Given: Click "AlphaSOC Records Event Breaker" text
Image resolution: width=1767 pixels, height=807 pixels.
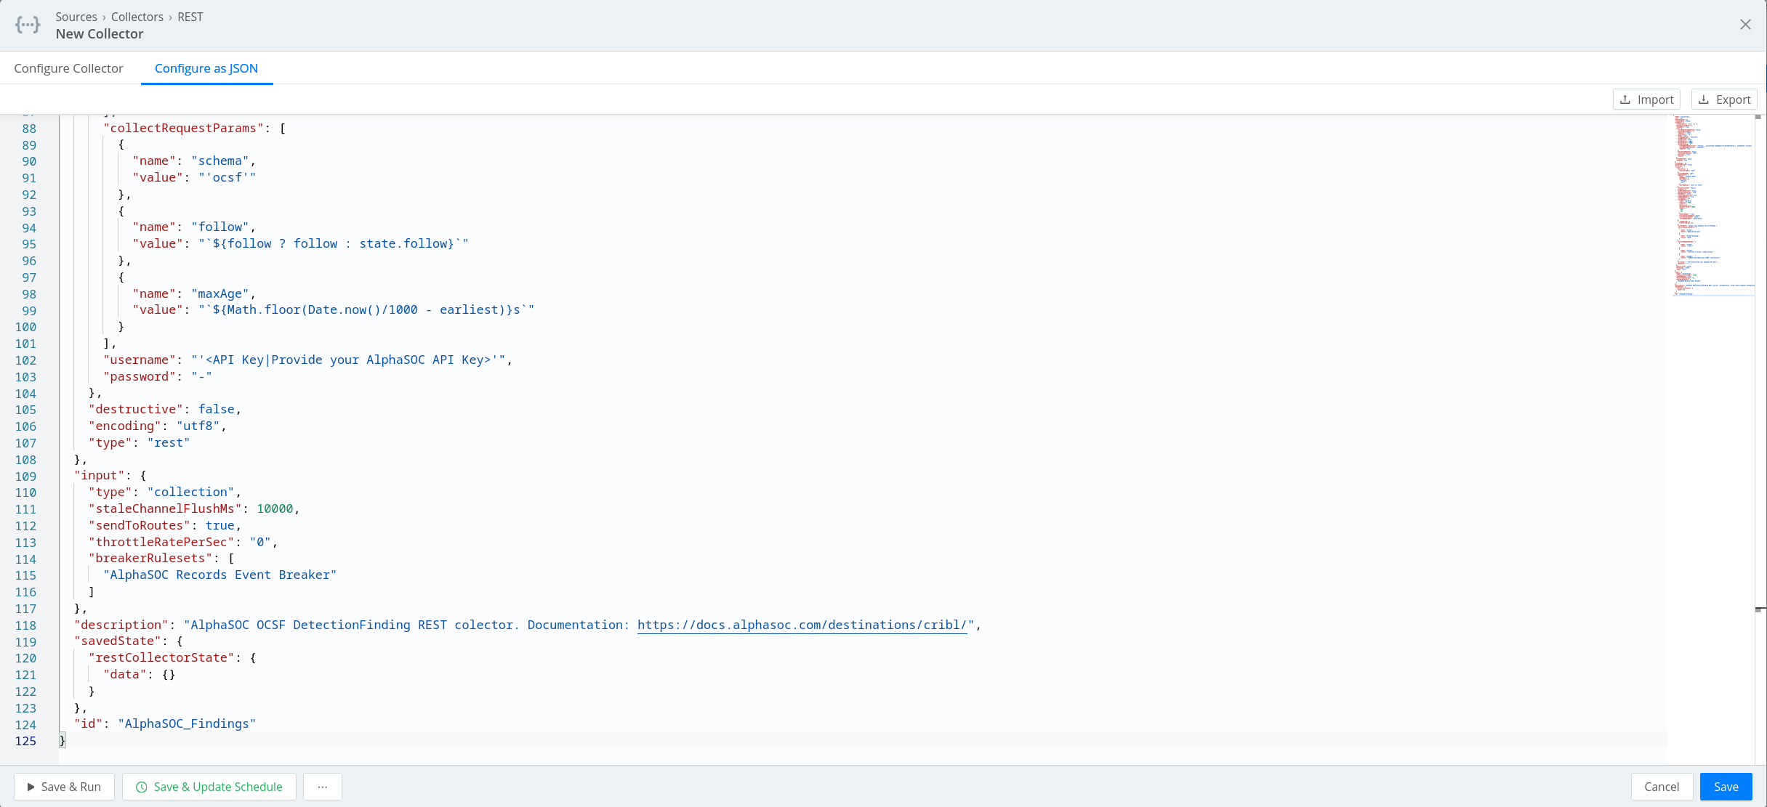Looking at the screenshot, I should click(220, 575).
